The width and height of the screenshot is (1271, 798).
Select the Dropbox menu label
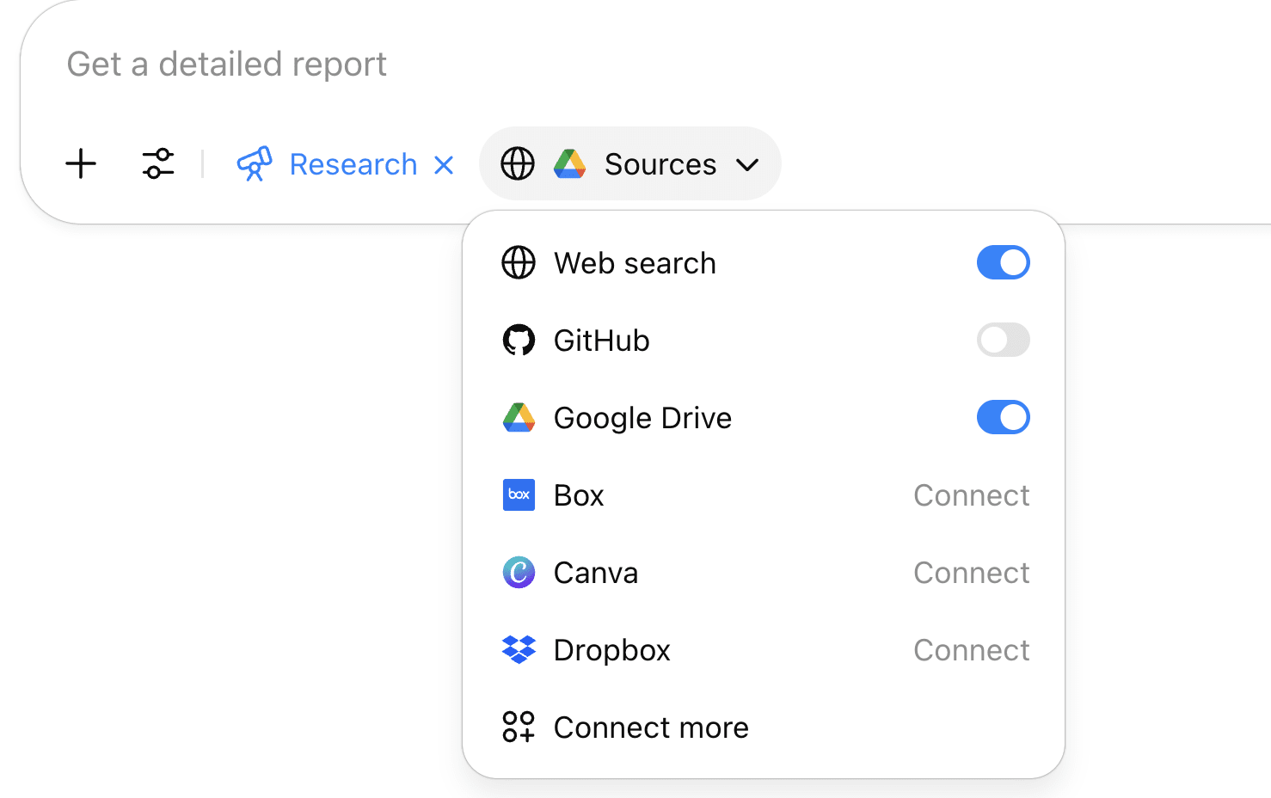click(x=612, y=650)
